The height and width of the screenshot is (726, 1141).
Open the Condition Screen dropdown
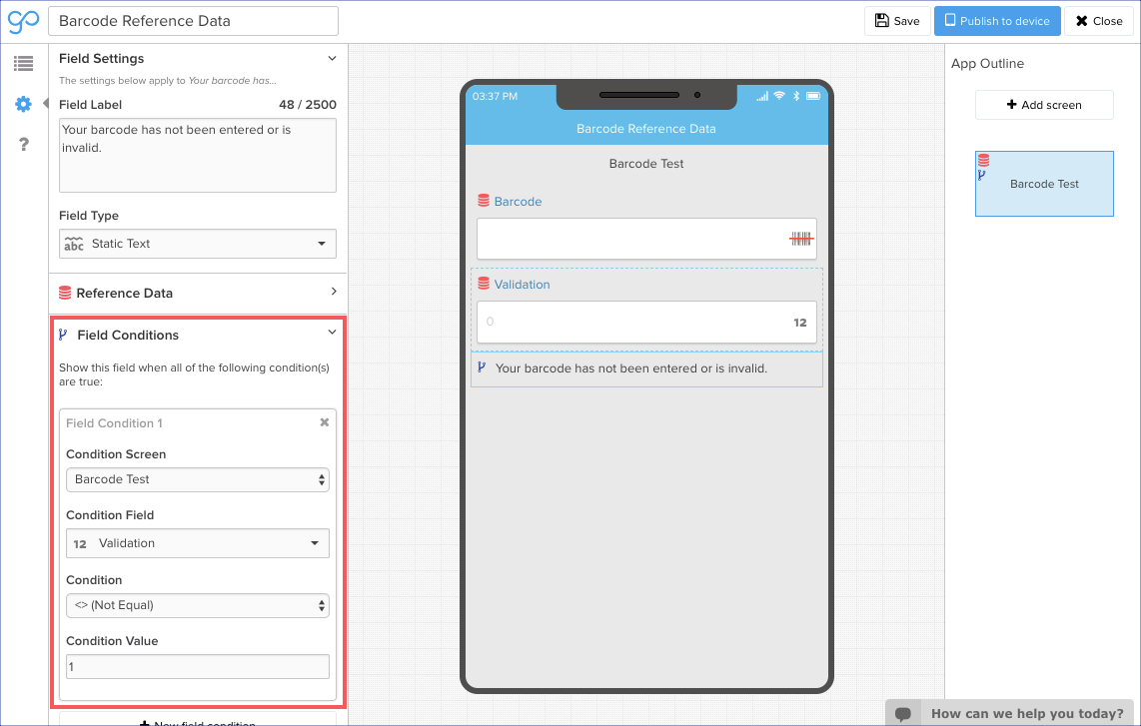click(x=198, y=479)
